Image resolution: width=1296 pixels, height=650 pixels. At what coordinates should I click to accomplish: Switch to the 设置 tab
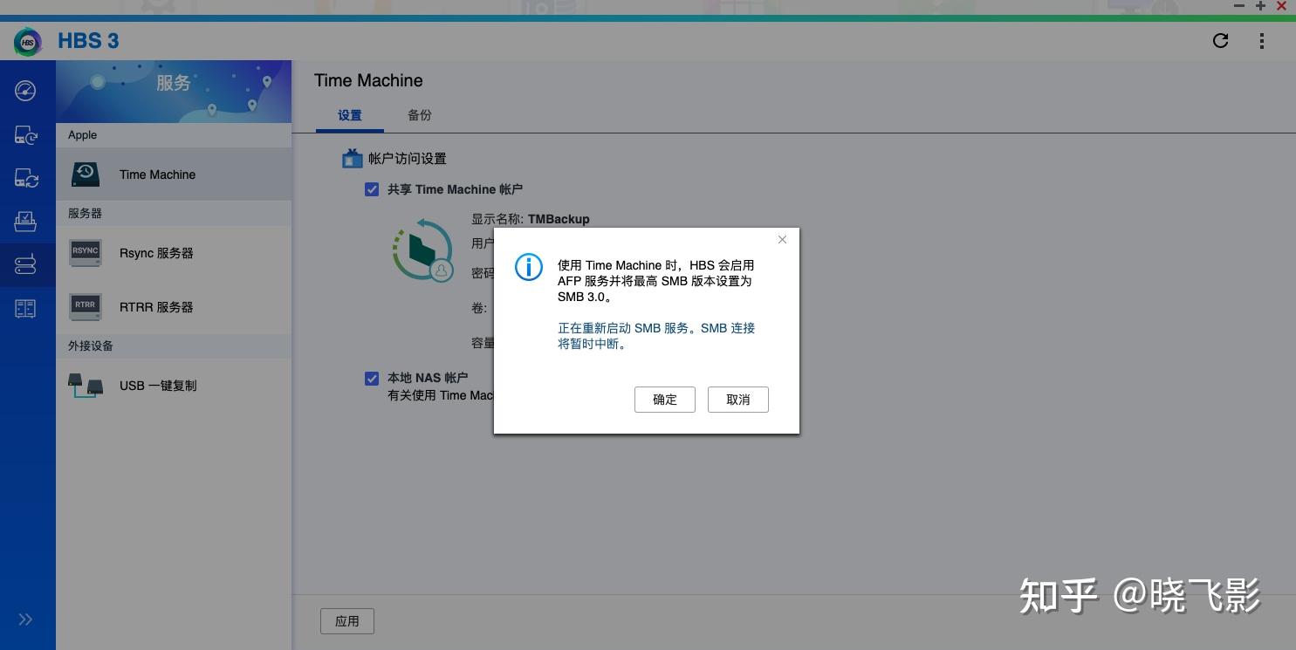coord(350,115)
